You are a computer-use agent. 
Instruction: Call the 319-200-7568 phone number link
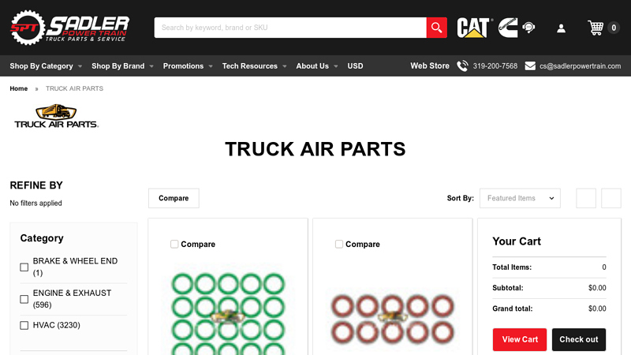(x=495, y=65)
